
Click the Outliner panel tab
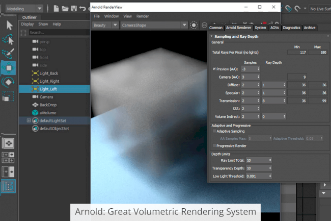[x=30, y=17]
